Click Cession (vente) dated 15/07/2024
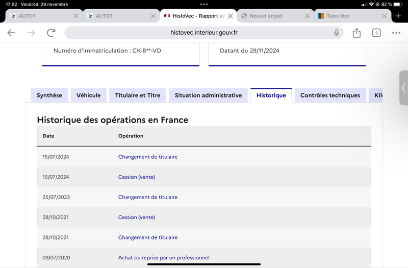The height and width of the screenshot is (268, 408). [137, 177]
